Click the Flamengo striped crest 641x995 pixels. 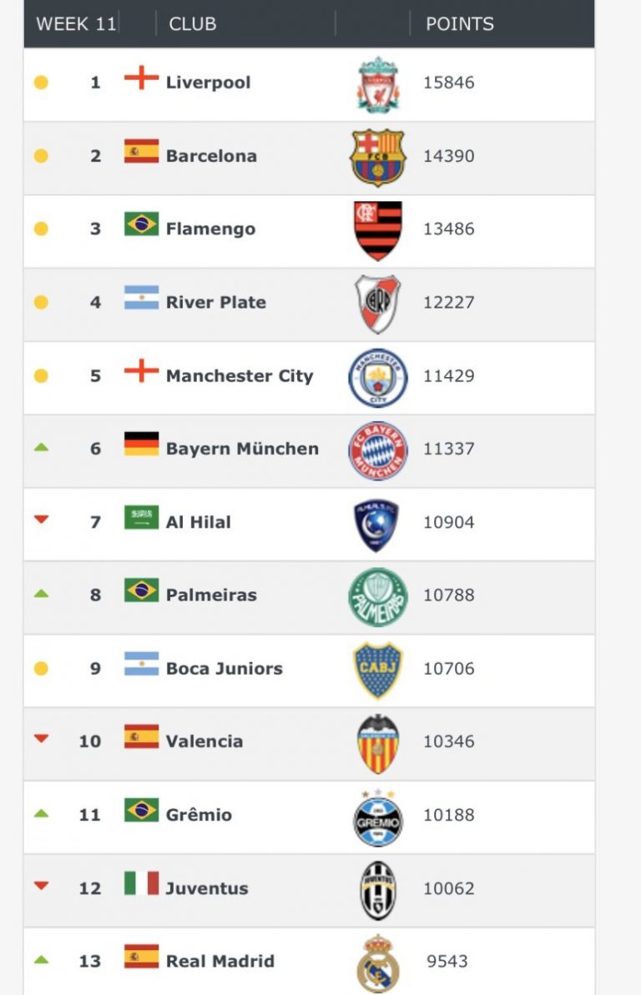point(378,230)
